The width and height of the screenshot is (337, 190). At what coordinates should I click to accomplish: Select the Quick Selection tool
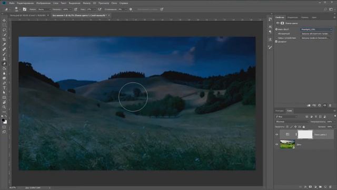[x=4, y=35]
